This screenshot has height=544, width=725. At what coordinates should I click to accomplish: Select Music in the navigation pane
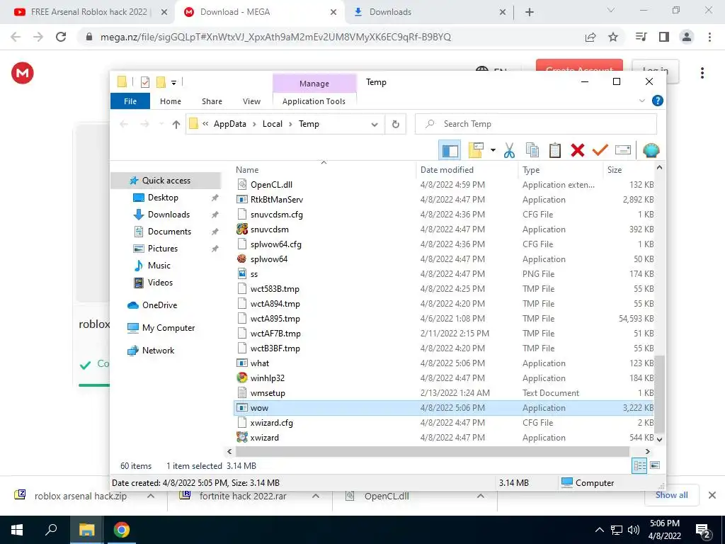point(159,266)
